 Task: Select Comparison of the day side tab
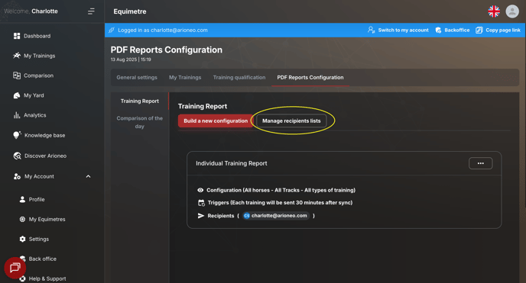click(140, 122)
